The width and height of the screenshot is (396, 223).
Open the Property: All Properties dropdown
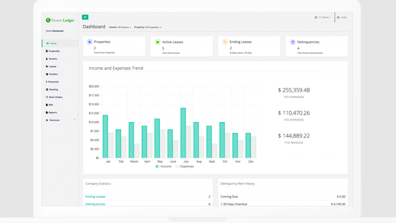147,27
